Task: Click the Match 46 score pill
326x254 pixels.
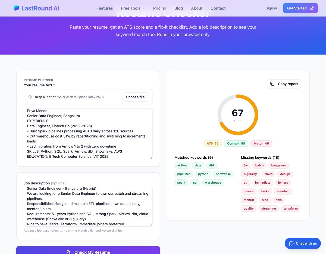Action: click(261, 144)
